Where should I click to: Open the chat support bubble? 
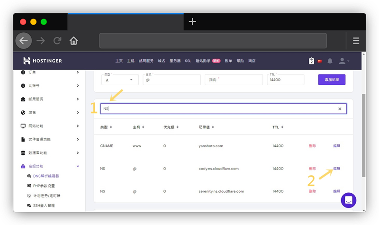point(349,200)
